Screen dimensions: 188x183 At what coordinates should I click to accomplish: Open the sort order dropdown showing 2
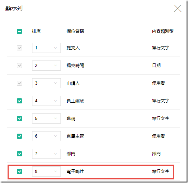(x=46, y=66)
